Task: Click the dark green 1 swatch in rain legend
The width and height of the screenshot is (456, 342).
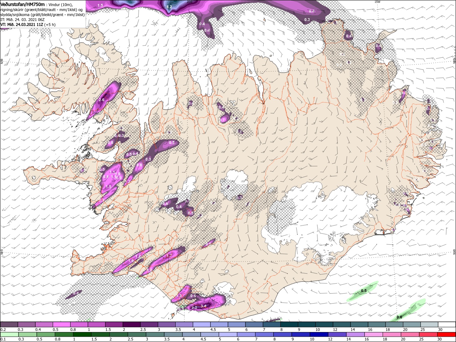Action: tap(82, 334)
